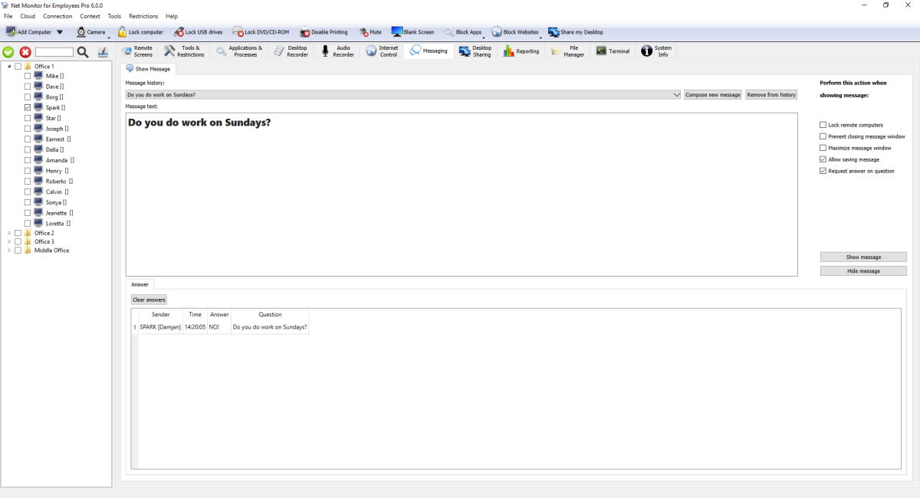Click the magnifying glass search icon

pyautogui.click(x=83, y=52)
